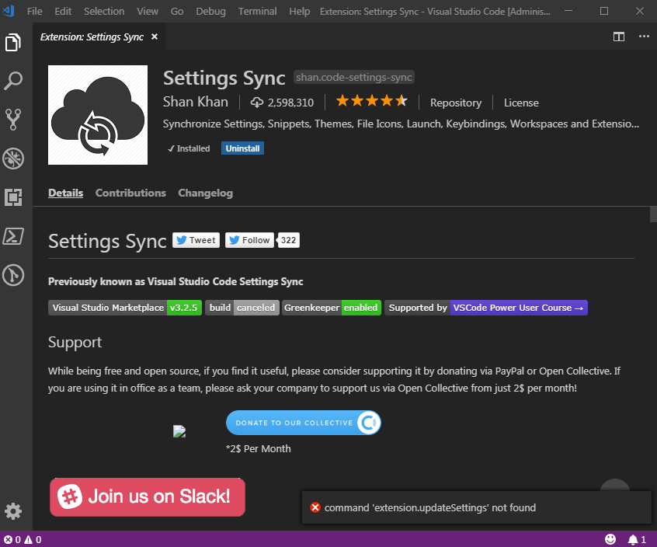Screen dimensions: 657x547
Task: Switch to the Changelog tab
Action: pos(205,193)
